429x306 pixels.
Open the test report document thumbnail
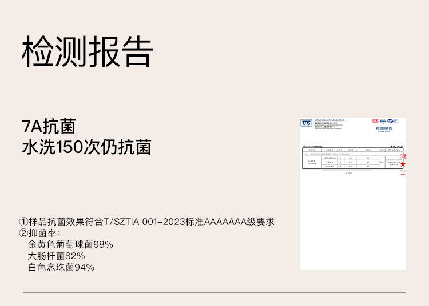click(x=353, y=194)
